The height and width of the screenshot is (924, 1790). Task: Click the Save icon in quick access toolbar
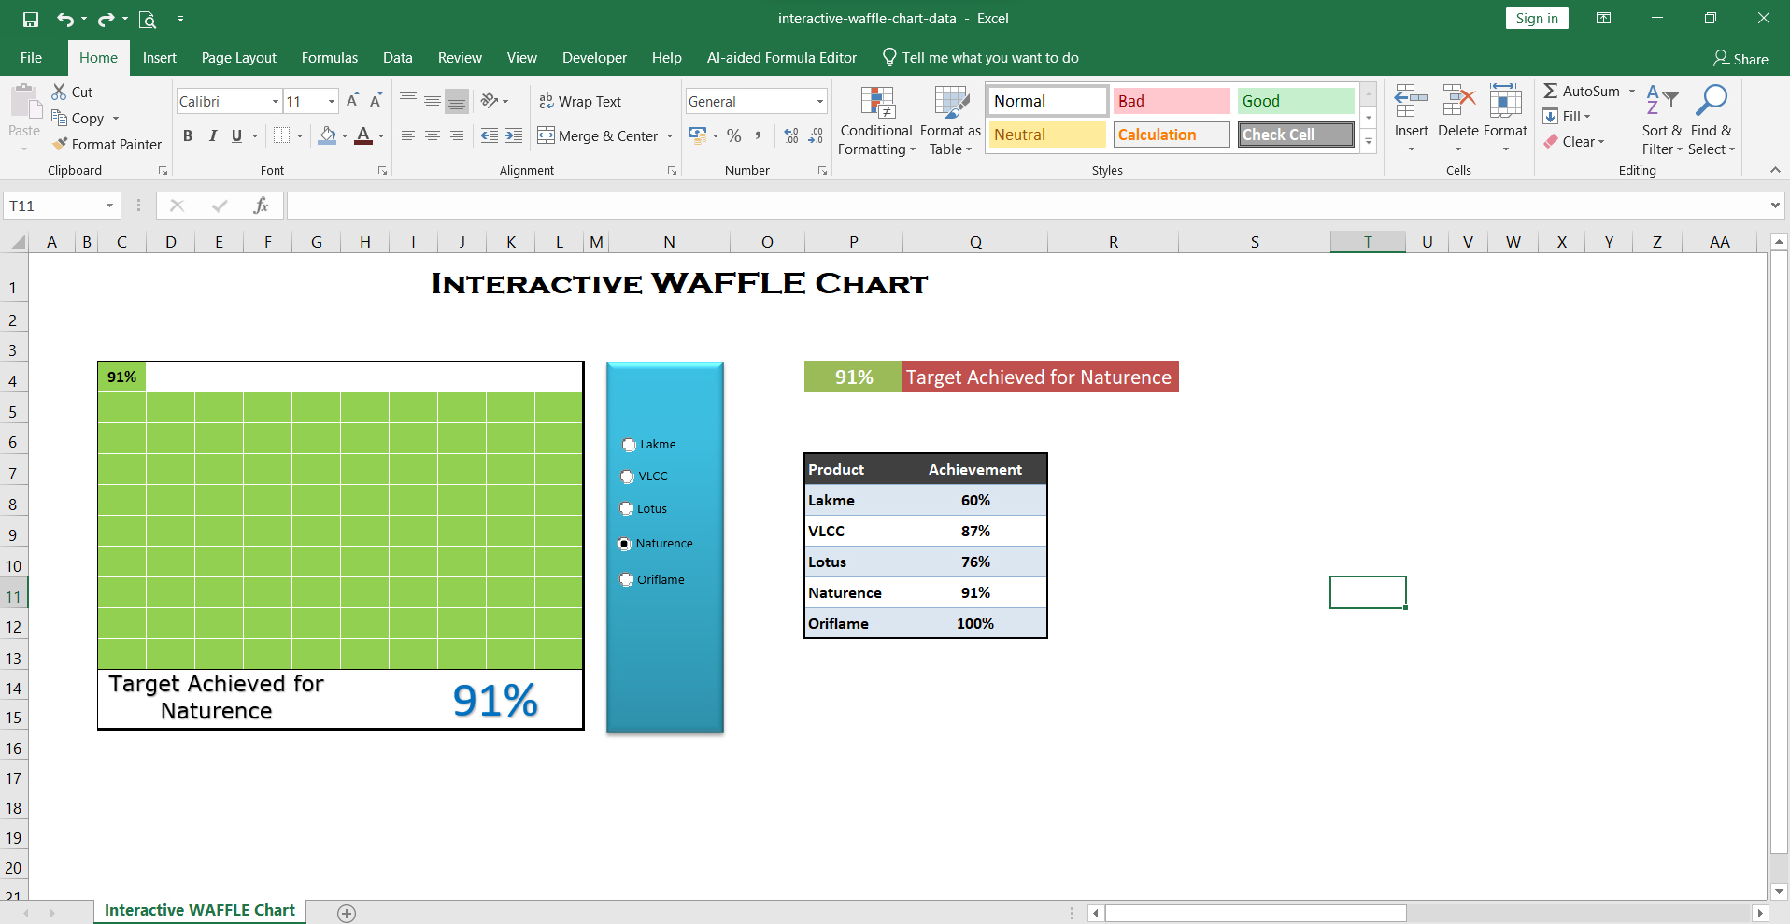click(x=31, y=19)
